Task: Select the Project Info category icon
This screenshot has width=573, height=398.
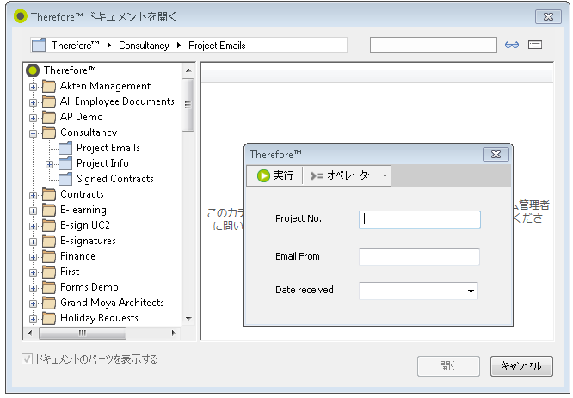Action: tap(65, 163)
